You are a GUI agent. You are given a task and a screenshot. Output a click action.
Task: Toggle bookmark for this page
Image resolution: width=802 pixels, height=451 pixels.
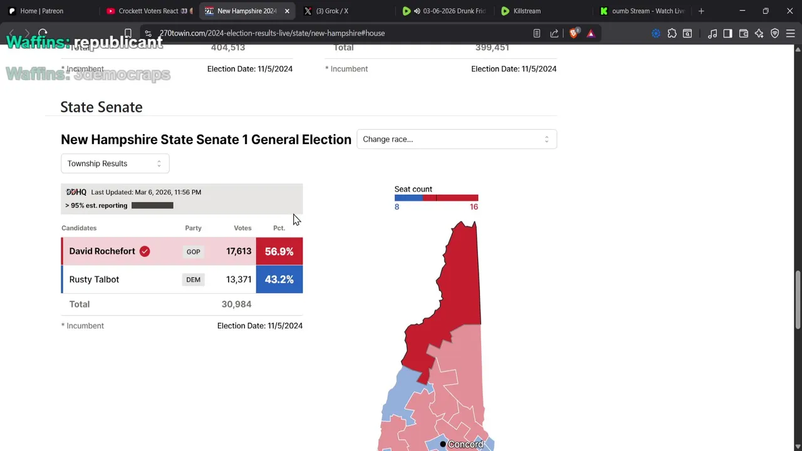[128, 33]
